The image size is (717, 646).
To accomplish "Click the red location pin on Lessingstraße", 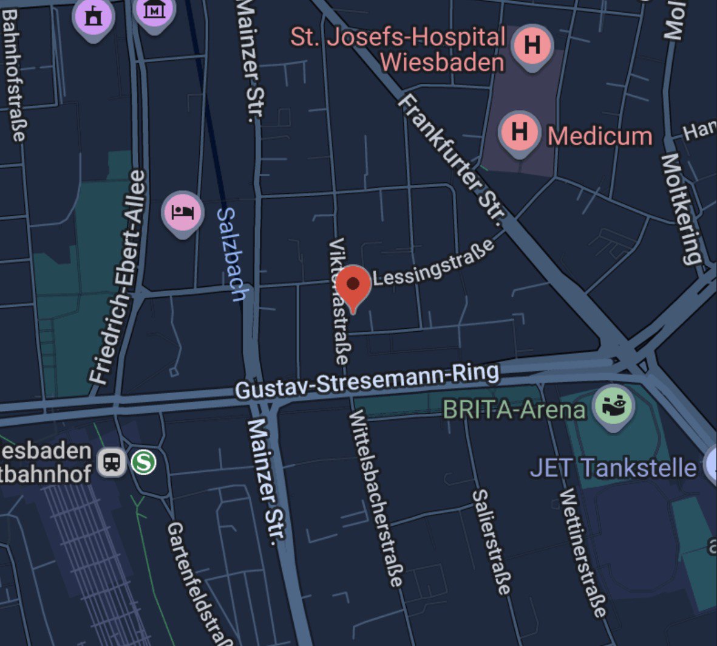I will point(353,289).
